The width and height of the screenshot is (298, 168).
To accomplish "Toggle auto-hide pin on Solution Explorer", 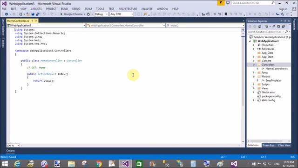I will click(x=285, y=21).
